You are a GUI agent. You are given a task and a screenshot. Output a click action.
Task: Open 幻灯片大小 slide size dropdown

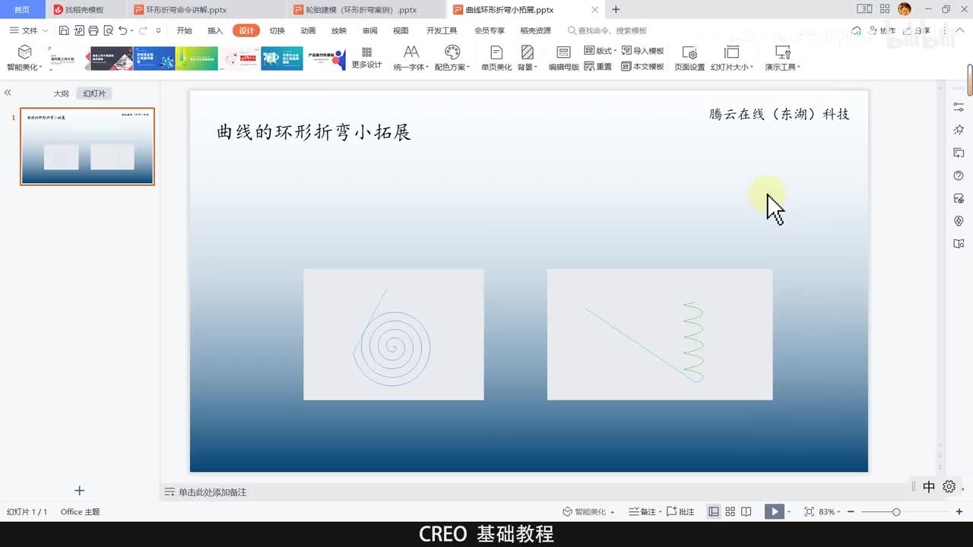pyautogui.click(x=732, y=58)
